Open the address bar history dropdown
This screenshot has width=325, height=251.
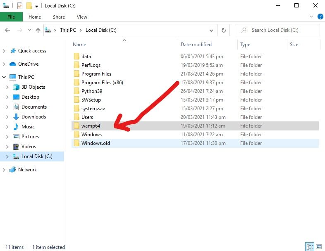click(211, 30)
